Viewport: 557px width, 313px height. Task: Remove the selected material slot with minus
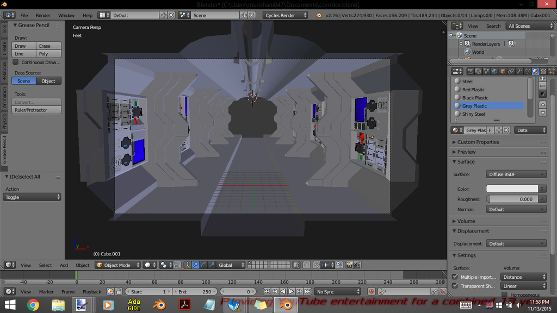tap(542, 86)
